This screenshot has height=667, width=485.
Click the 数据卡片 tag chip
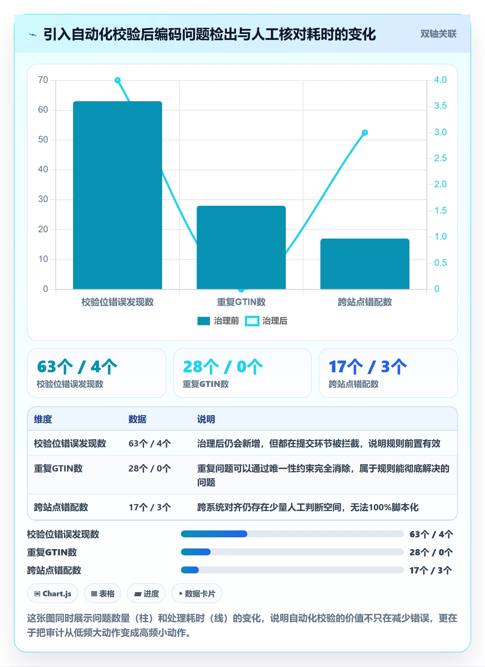[197, 594]
